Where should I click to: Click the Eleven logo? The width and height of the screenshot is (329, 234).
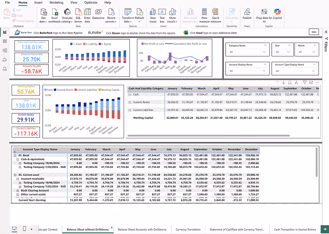96,32
